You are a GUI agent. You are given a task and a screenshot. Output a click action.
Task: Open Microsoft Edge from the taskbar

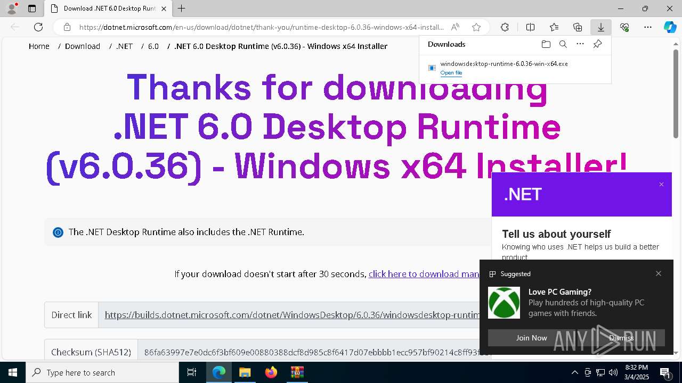point(219,372)
